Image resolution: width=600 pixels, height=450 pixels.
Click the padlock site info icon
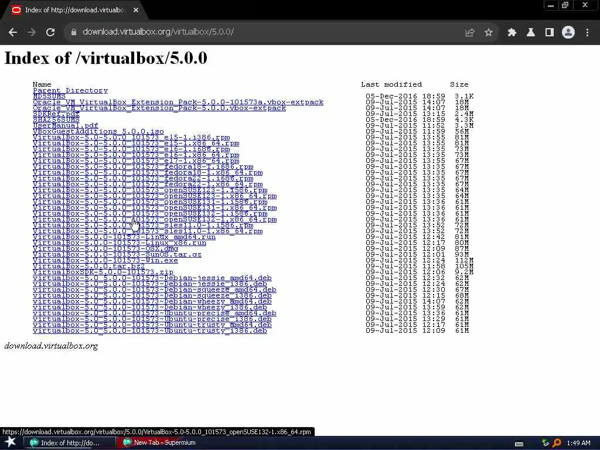(x=73, y=33)
